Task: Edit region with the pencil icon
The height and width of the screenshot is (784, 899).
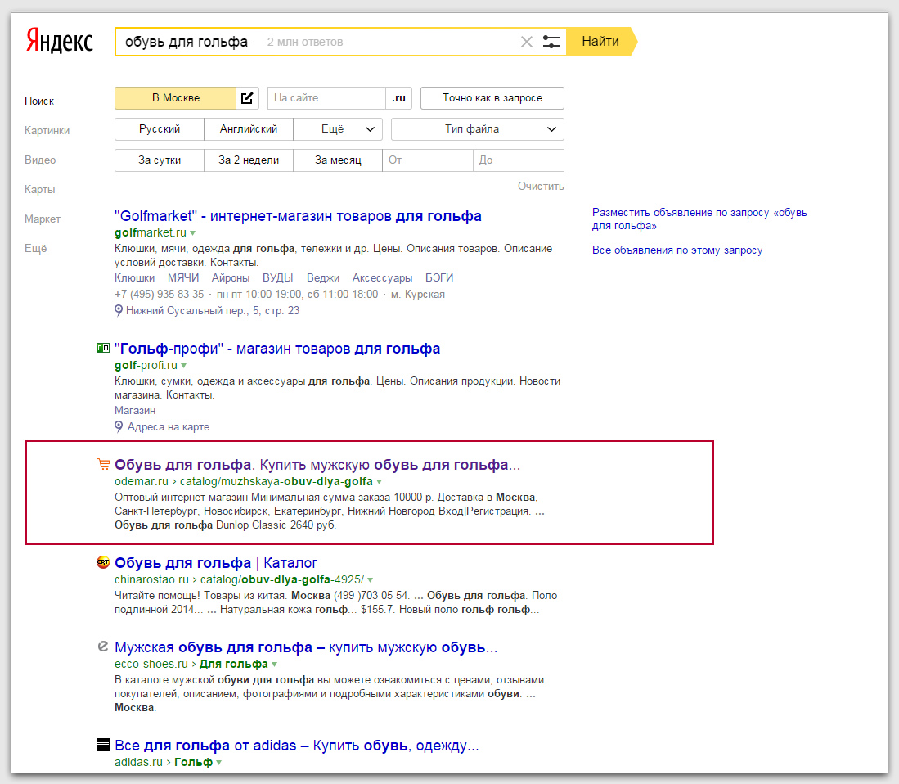Action: tap(247, 98)
